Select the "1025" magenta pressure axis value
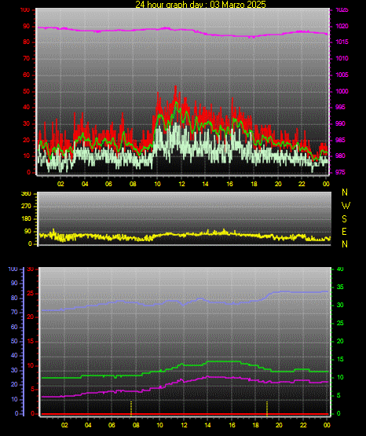 coord(342,10)
